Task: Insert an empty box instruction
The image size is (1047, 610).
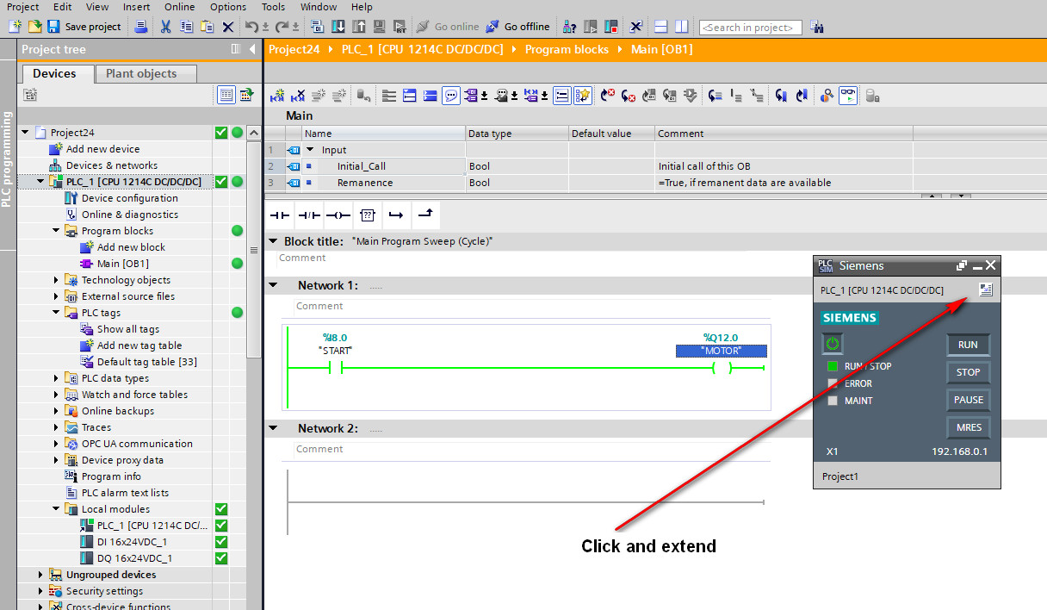Action: (x=368, y=214)
